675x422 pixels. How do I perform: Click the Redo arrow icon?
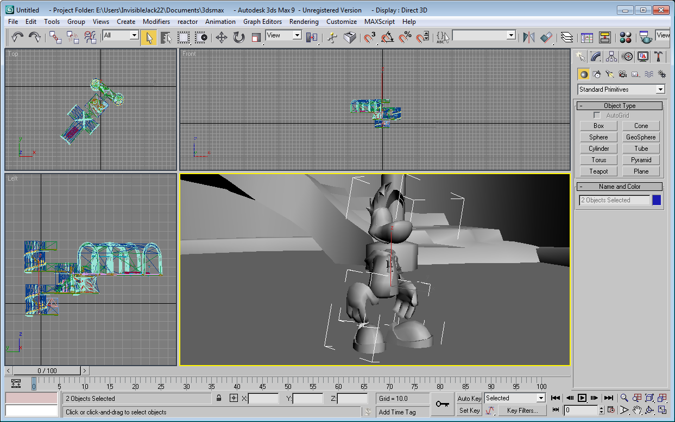(x=34, y=37)
